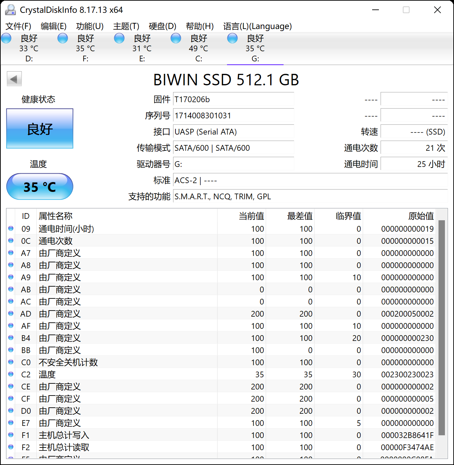Click status dot of attribute D0
The width and height of the screenshot is (454, 465).
click(x=11, y=410)
